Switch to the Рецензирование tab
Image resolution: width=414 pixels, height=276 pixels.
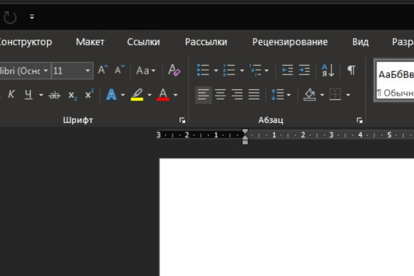coord(290,42)
